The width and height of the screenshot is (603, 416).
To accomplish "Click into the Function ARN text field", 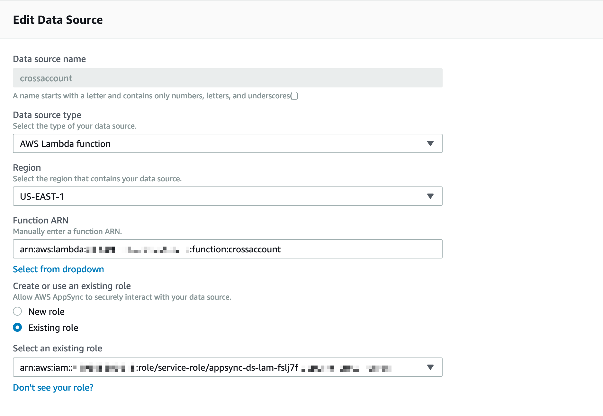I will pos(354,249).
